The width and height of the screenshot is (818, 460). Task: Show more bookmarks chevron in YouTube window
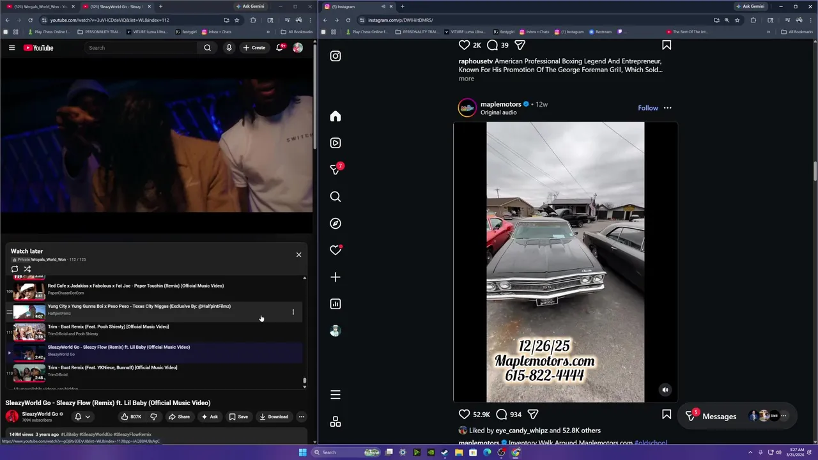(x=268, y=32)
